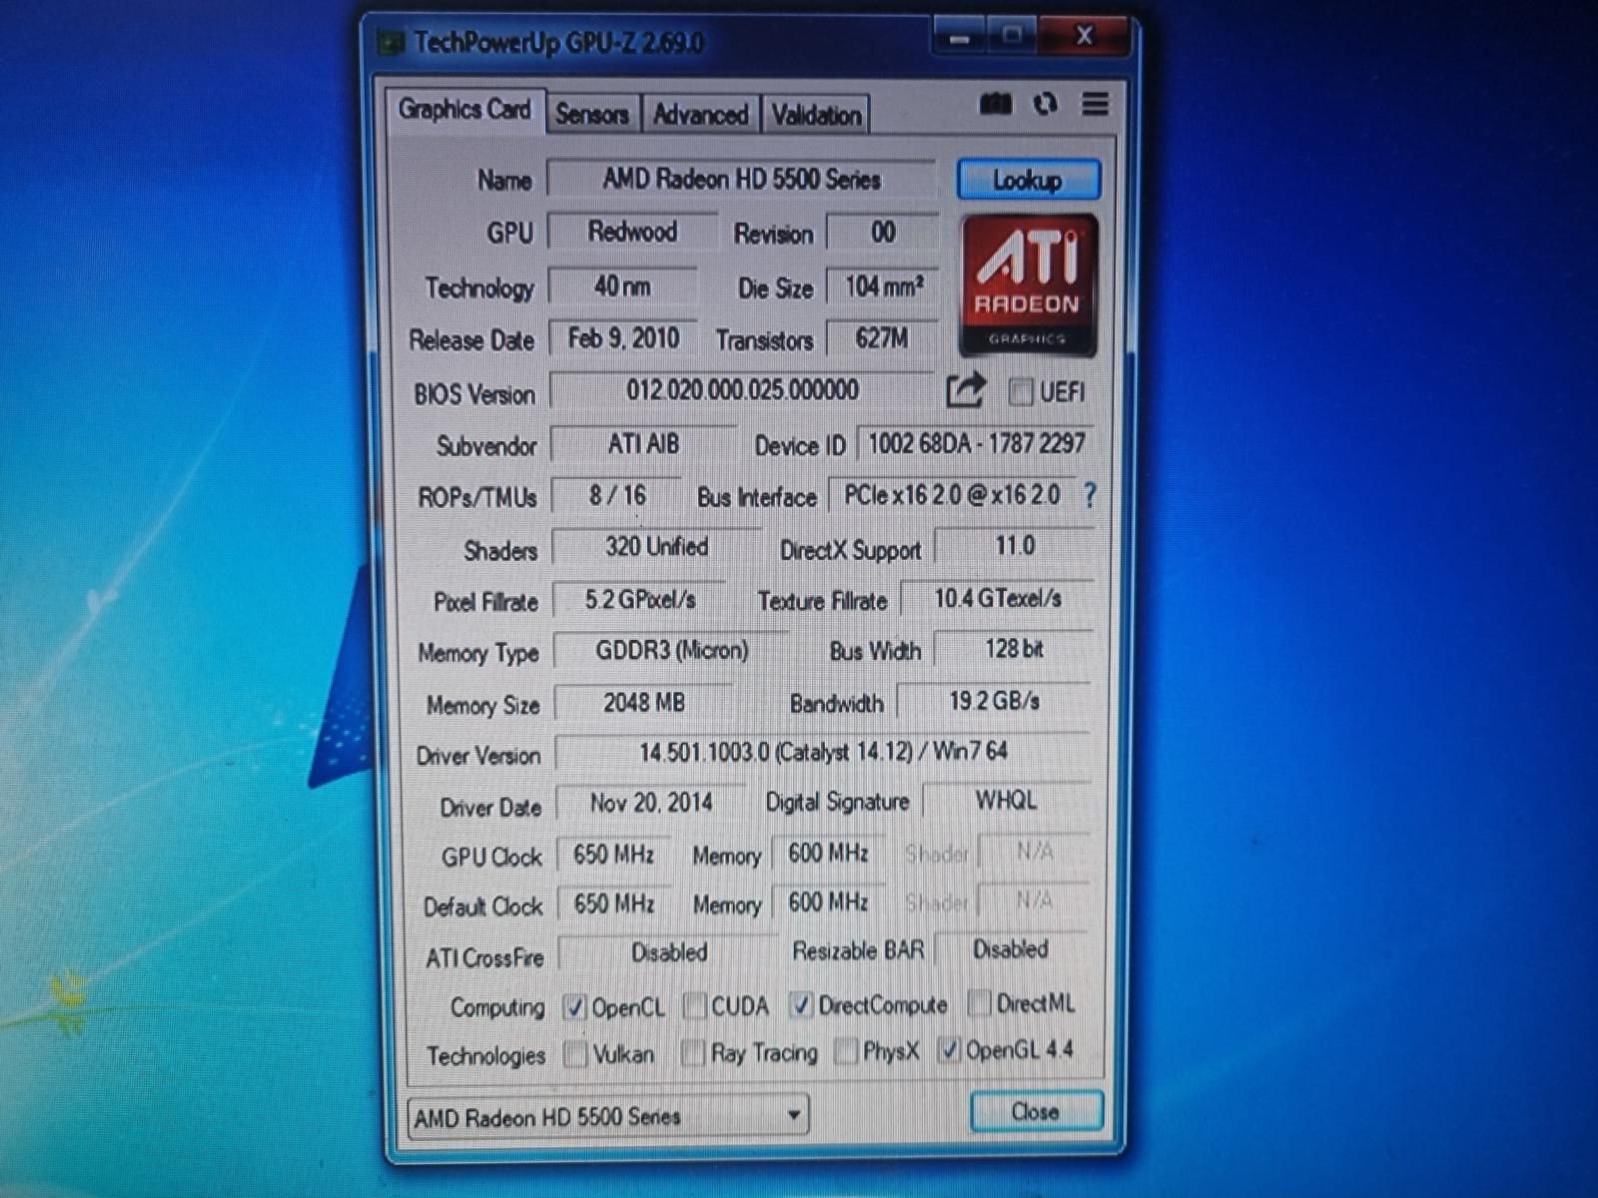Open the AMD Radeon HD 5500 Series dropdown
Image resolution: width=1598 pixels, height=1198 pixels.
[607, 1115]
